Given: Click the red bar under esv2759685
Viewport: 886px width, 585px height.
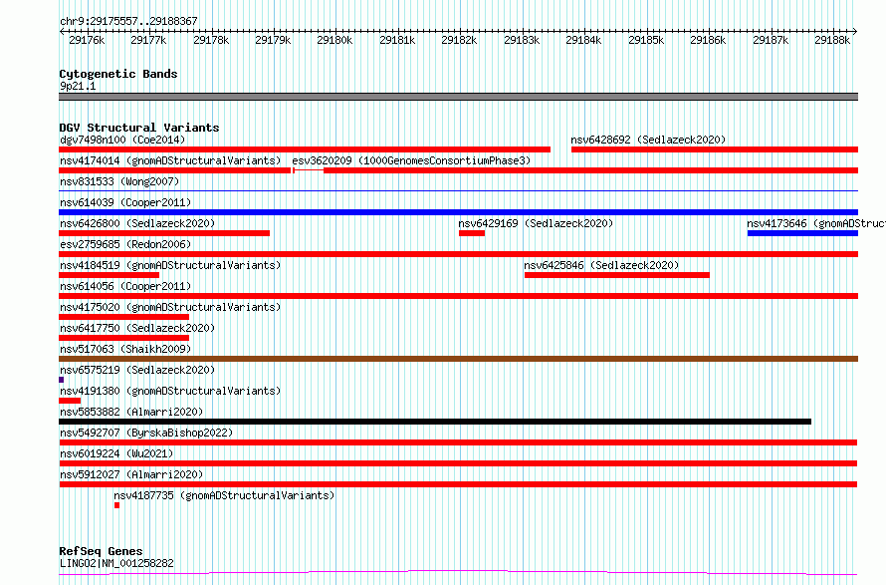Looking at the screenshot, I should click(458, 254).
